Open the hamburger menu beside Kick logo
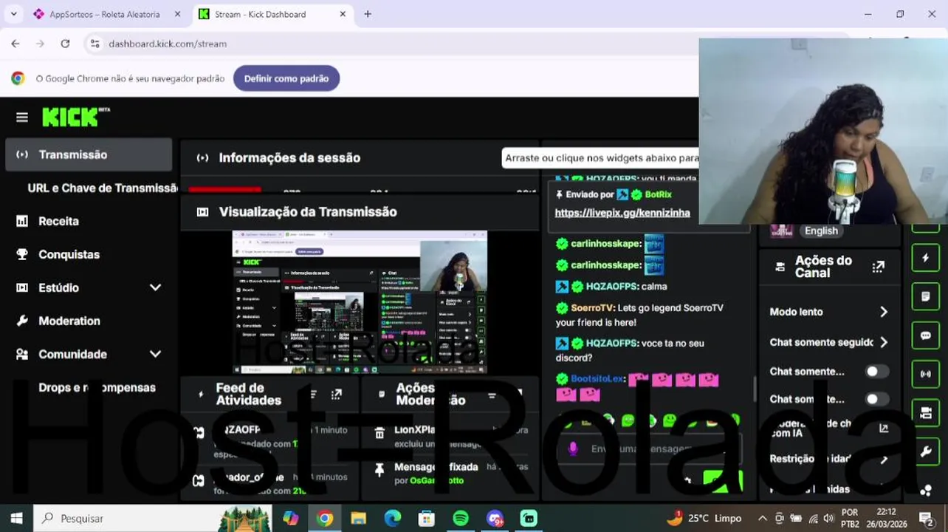This screenshot has width=948, height=532. [21, 117]
